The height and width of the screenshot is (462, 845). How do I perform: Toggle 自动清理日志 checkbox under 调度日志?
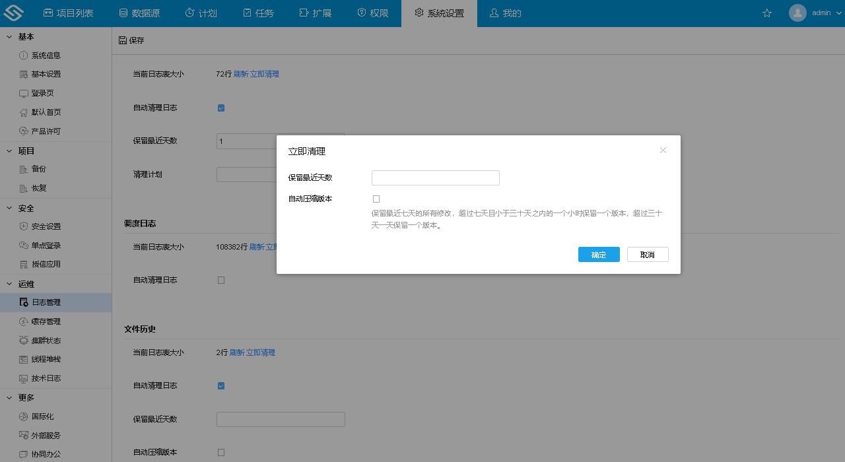coord(221,280)
